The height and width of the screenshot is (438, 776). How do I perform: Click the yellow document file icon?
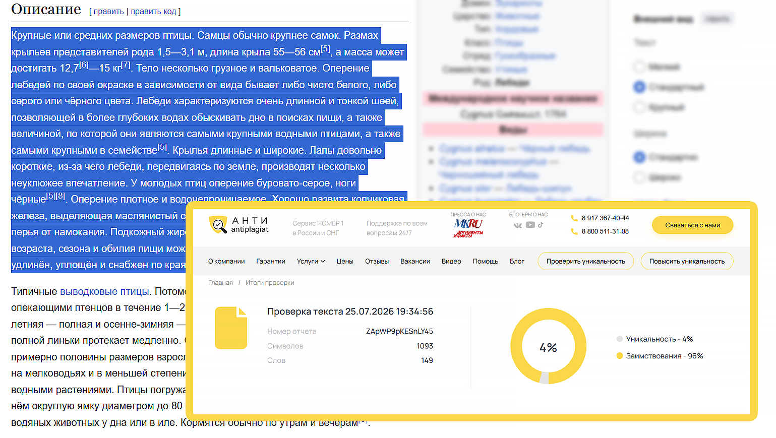click(x=231, y=328)
